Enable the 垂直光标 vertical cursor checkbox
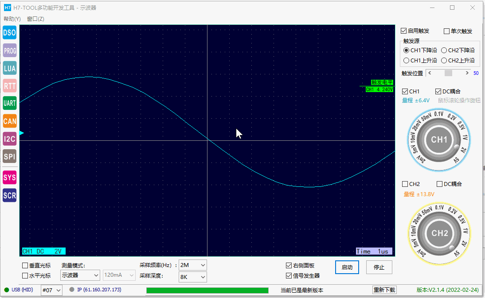The image size is (485, 298). (25, 266)
